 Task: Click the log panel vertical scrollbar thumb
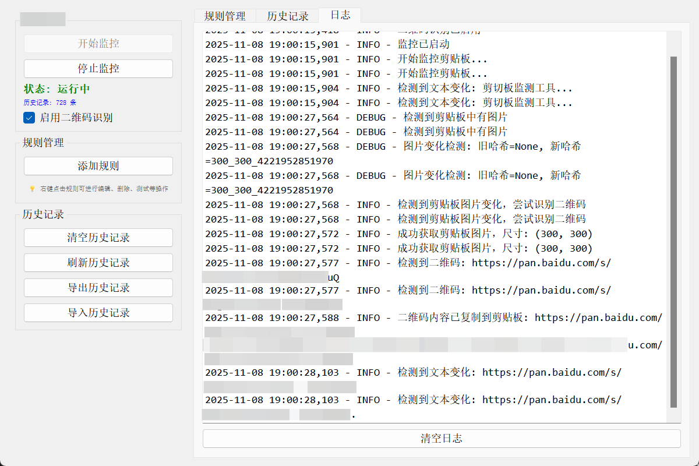[x=674, y=232]
